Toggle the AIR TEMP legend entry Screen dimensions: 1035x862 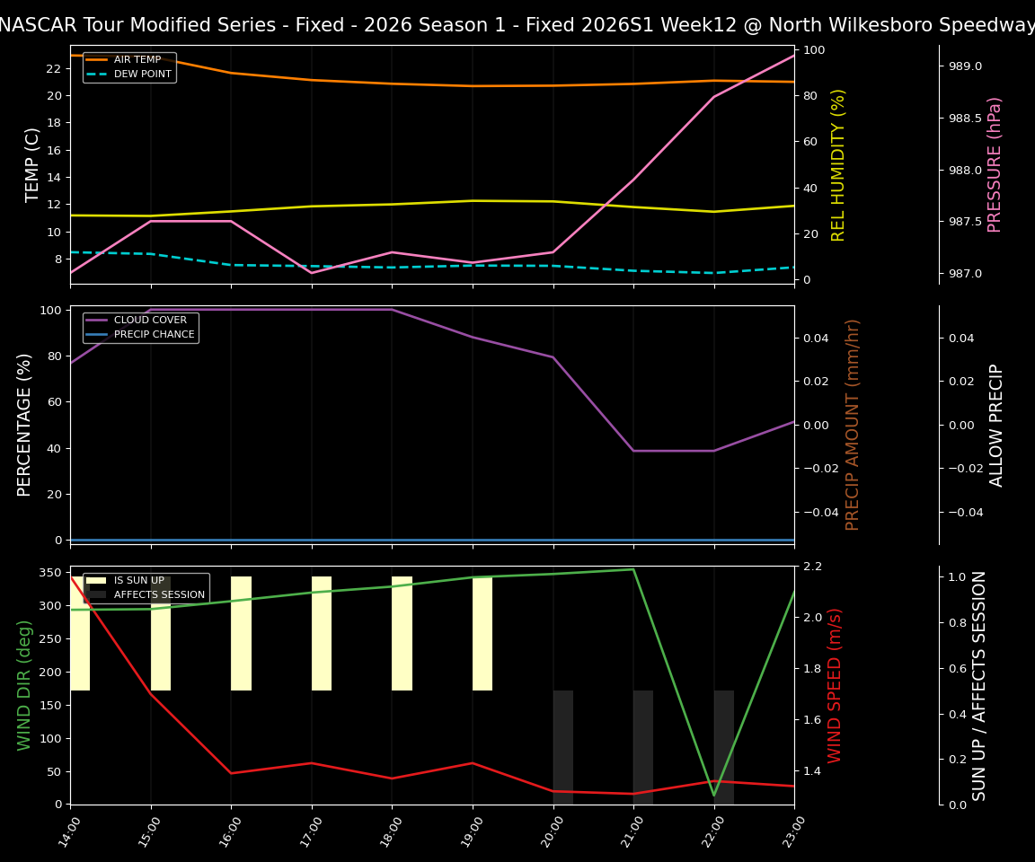(135, 59)
